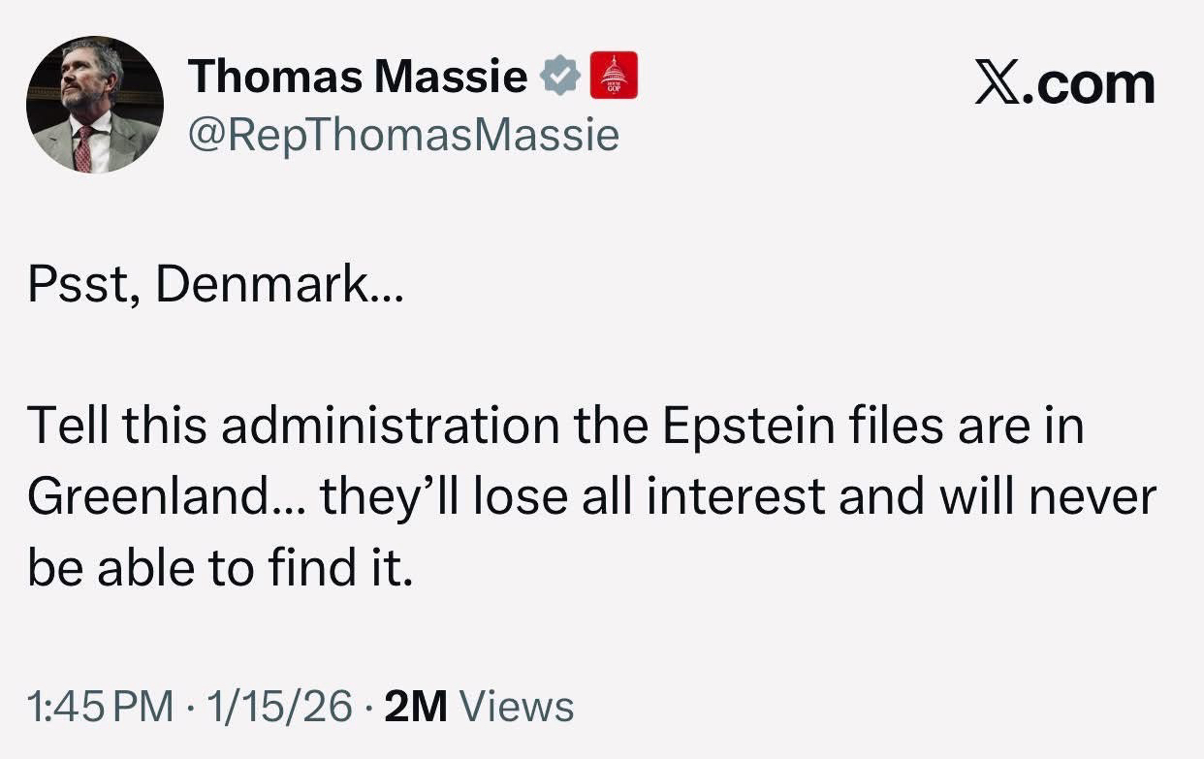Click the last line "be able to find it."
The image size is (1204, 759).
(x=220, y=568)
